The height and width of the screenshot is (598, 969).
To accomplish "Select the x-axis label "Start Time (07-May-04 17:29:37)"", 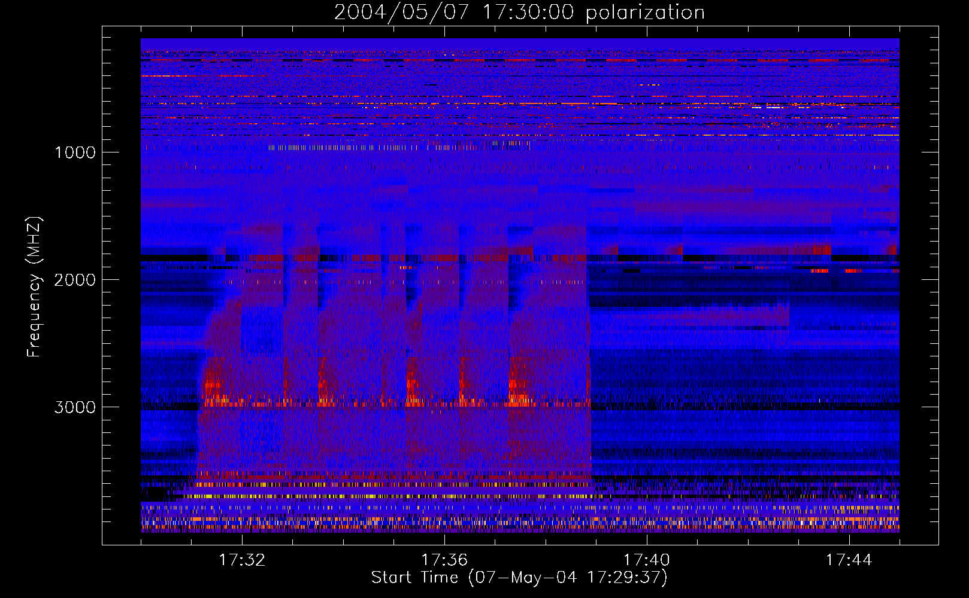I will coord(519,578).
